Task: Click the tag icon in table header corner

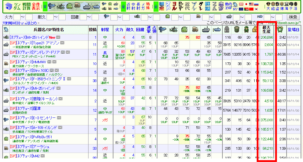Action: coord(6,30)
